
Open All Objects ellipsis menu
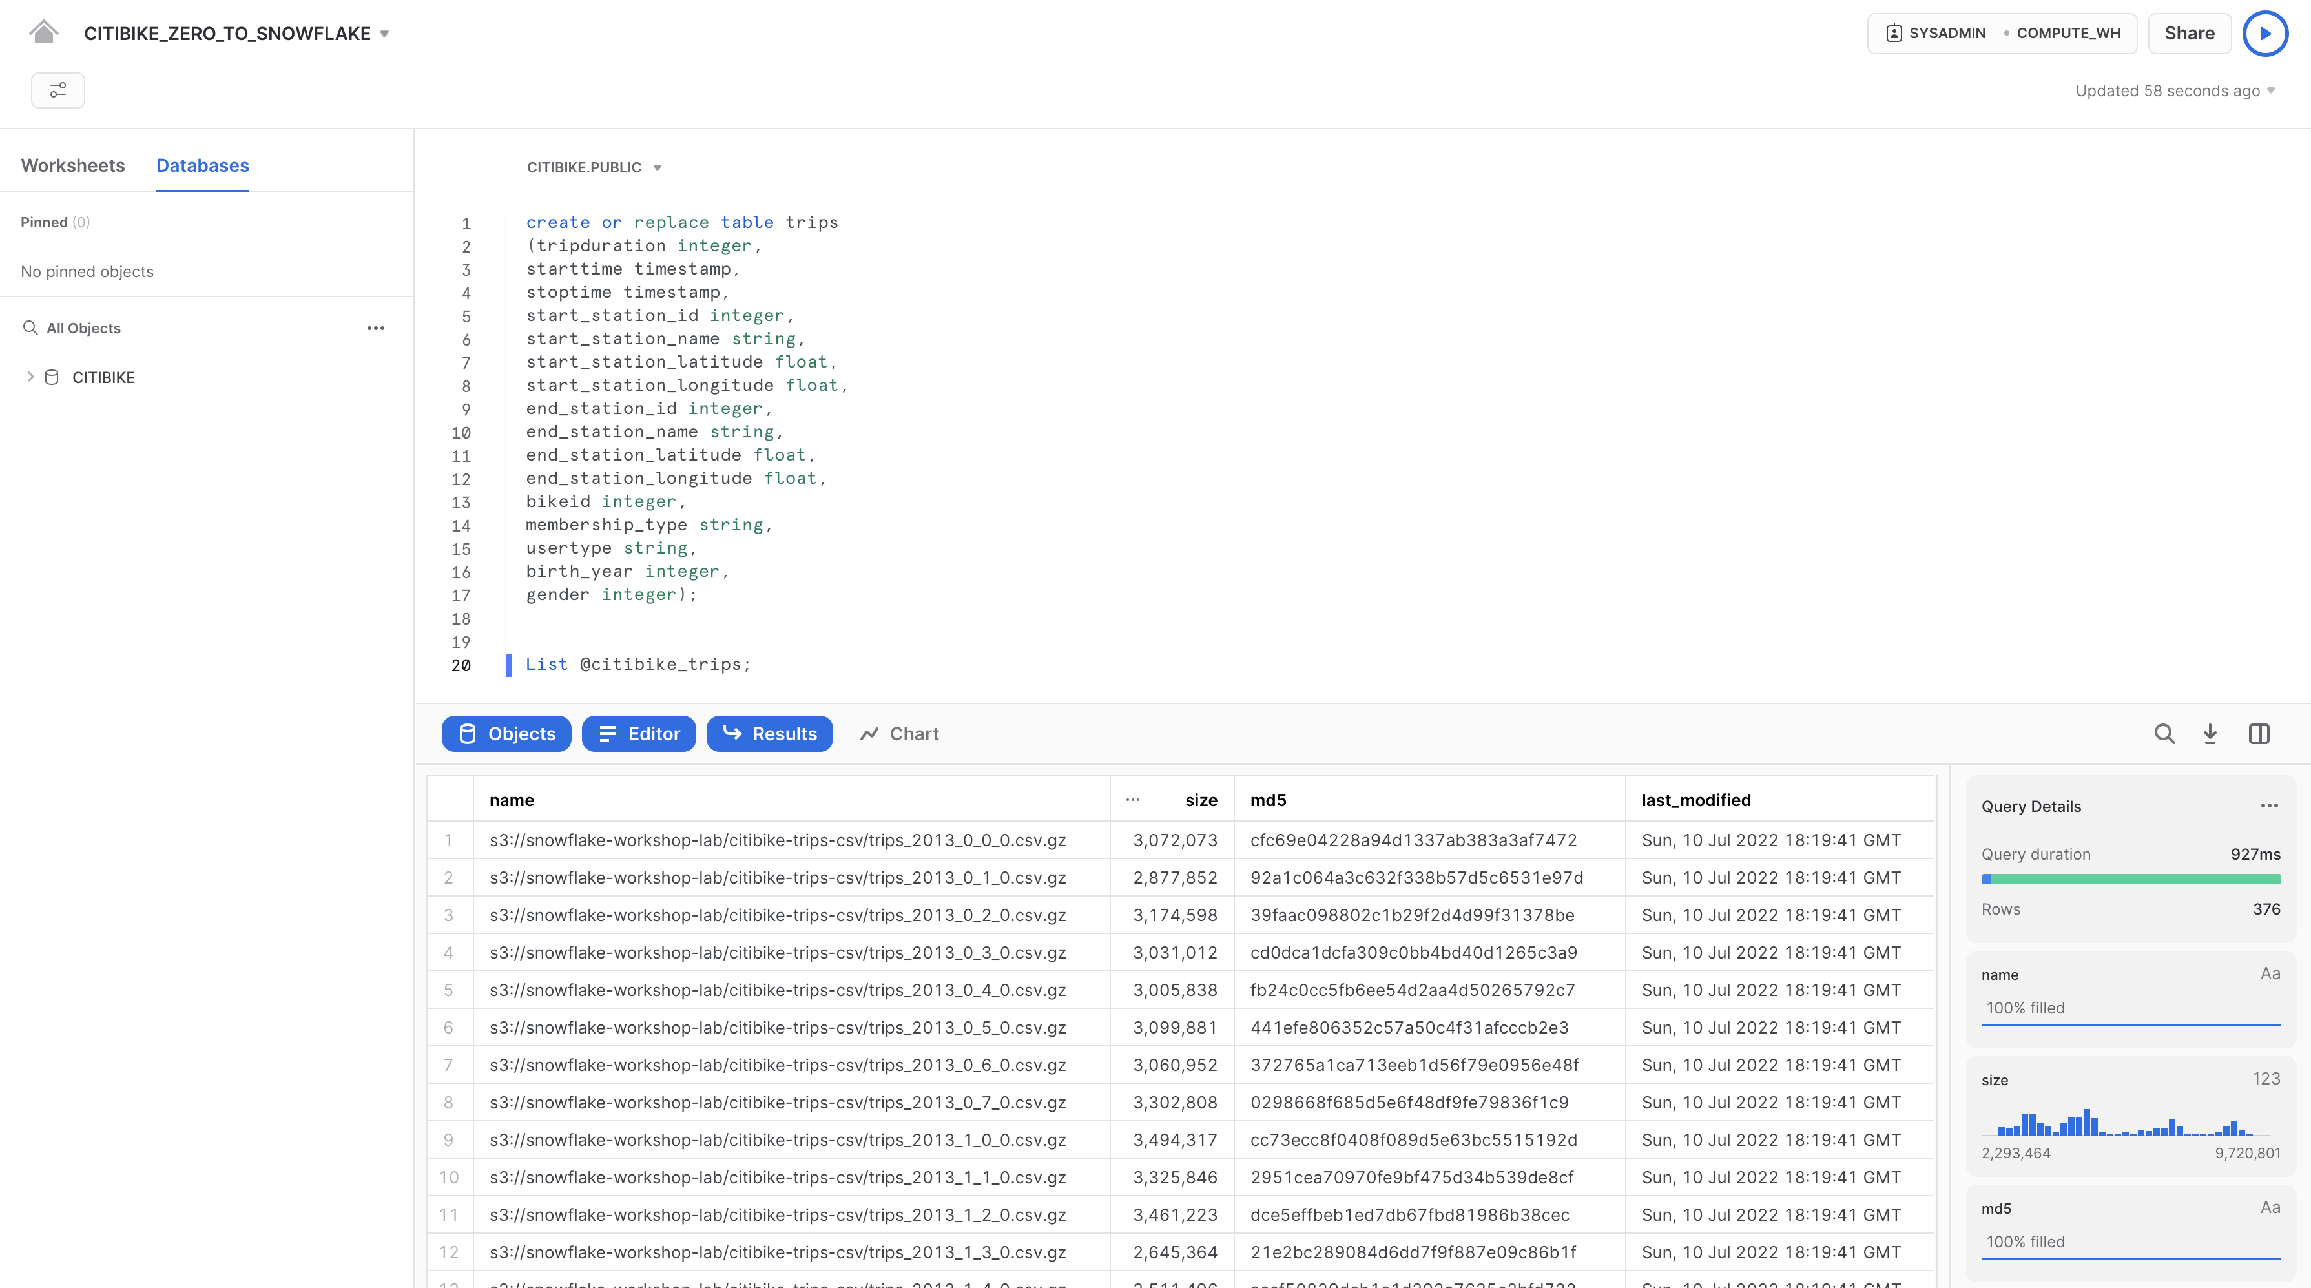pyautogui.click(x=375, y=328)
